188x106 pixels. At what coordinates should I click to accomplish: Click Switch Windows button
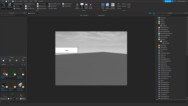(113, 6)
